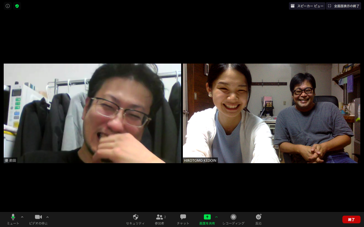Select the 優 前田 video tile

pos(92,113)
